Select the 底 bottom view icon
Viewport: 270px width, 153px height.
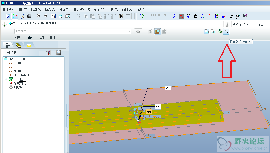224,16
